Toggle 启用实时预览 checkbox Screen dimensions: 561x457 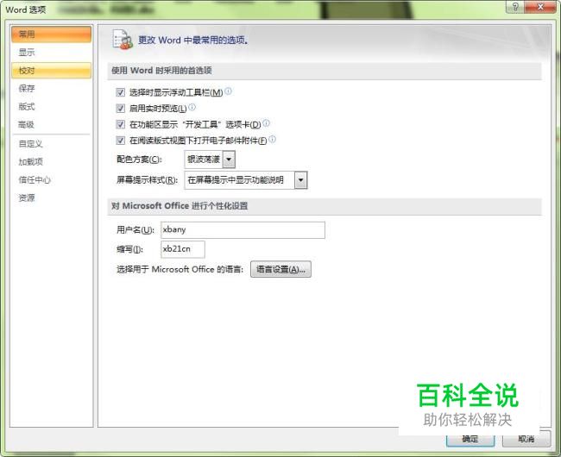[120, 109]
